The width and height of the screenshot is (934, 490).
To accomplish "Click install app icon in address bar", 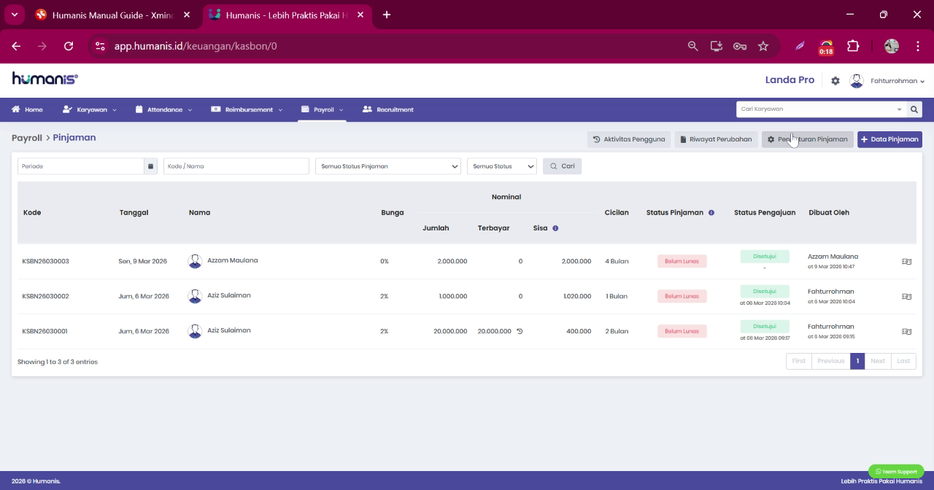I will [x=717, y=46].
